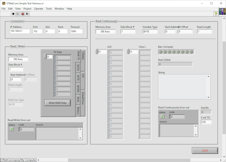Open the Help menu
Viewport: 226px width, 162px height.
(69, 9)
